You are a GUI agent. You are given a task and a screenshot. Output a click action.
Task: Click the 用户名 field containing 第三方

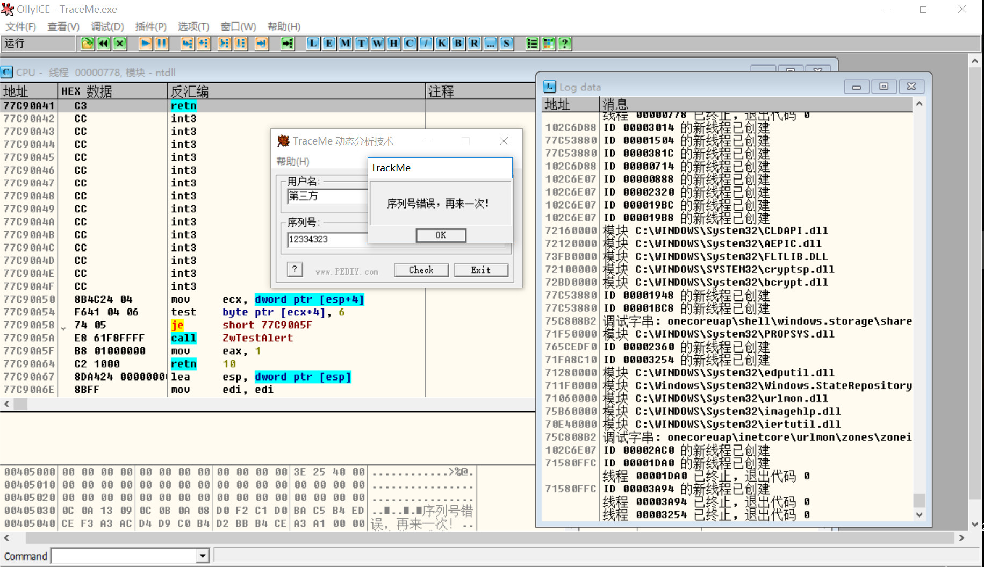coord(327,196)
